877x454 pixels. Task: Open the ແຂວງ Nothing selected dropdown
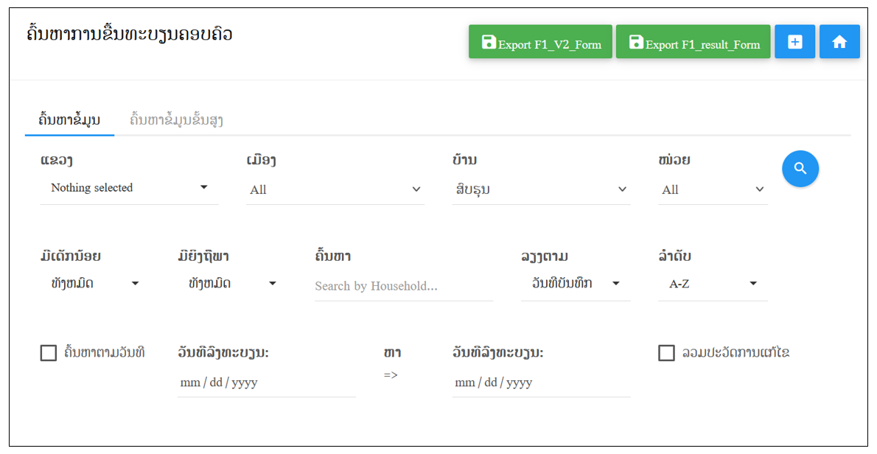129,188
